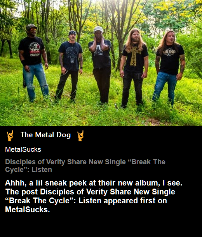
Task: Open the band photo in the forest
Action: pos(101,63)
